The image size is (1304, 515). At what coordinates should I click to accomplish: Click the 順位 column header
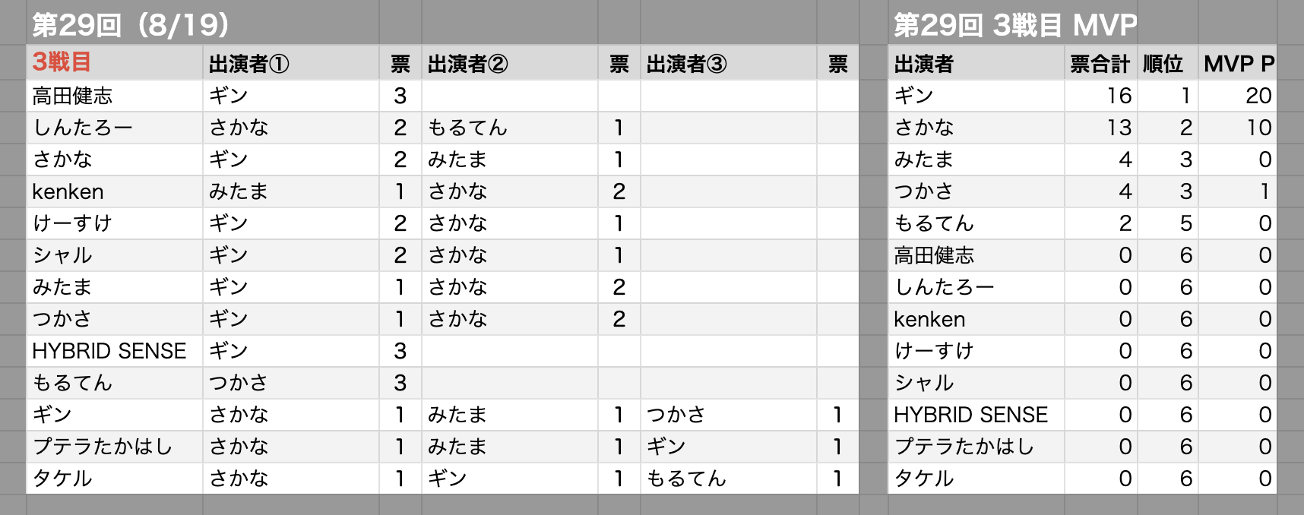(1167, 64)
